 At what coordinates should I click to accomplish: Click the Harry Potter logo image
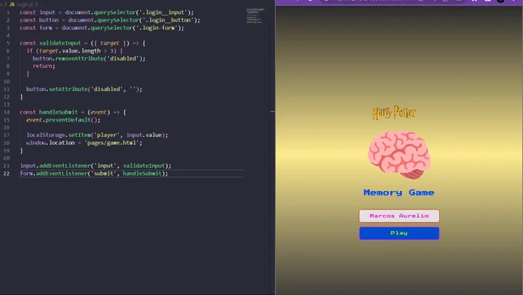point(394,113)
